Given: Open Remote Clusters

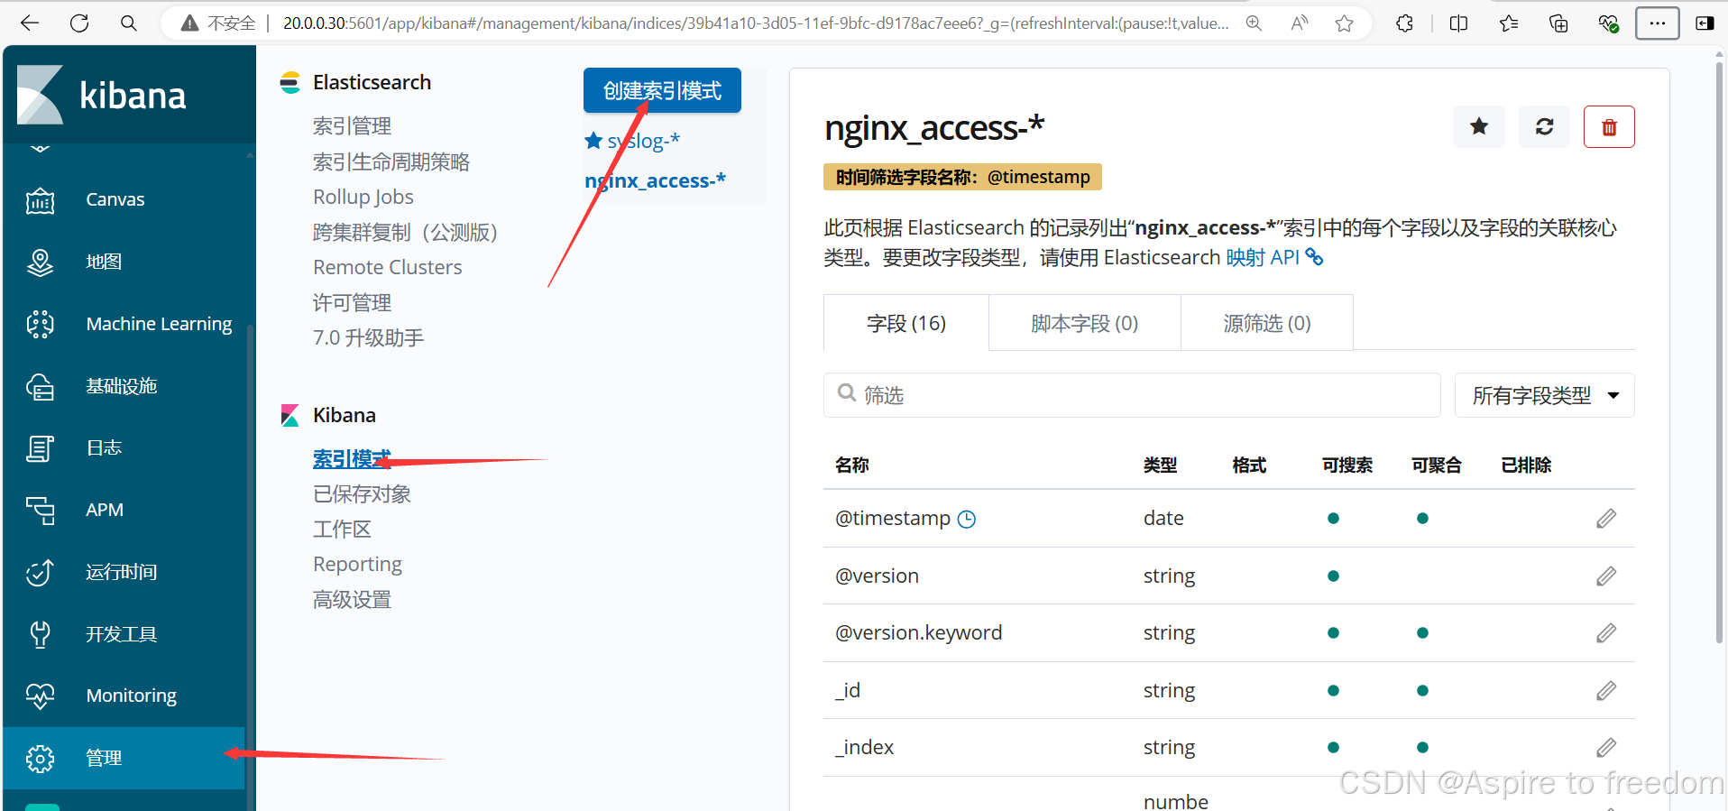Looking at the screenshot, I should coord(388,267).
